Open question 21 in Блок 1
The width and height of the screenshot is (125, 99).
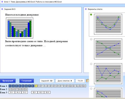tap(75, 86)
